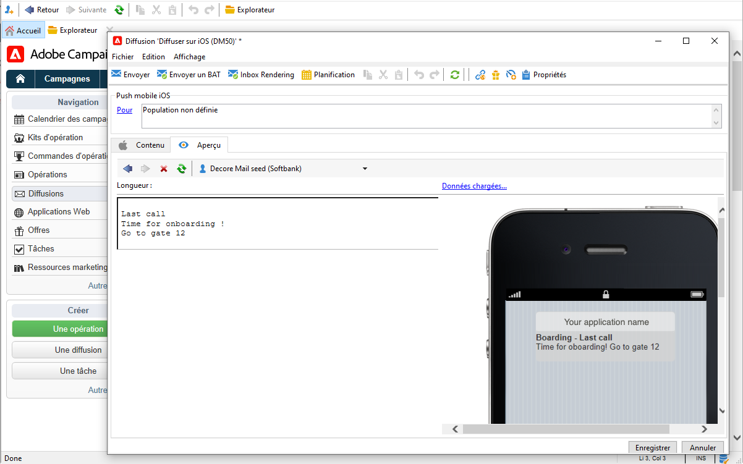Undo using delivery toolbar arrow
The height and width of the screenshot is (464, 743).
pos(419,75)
